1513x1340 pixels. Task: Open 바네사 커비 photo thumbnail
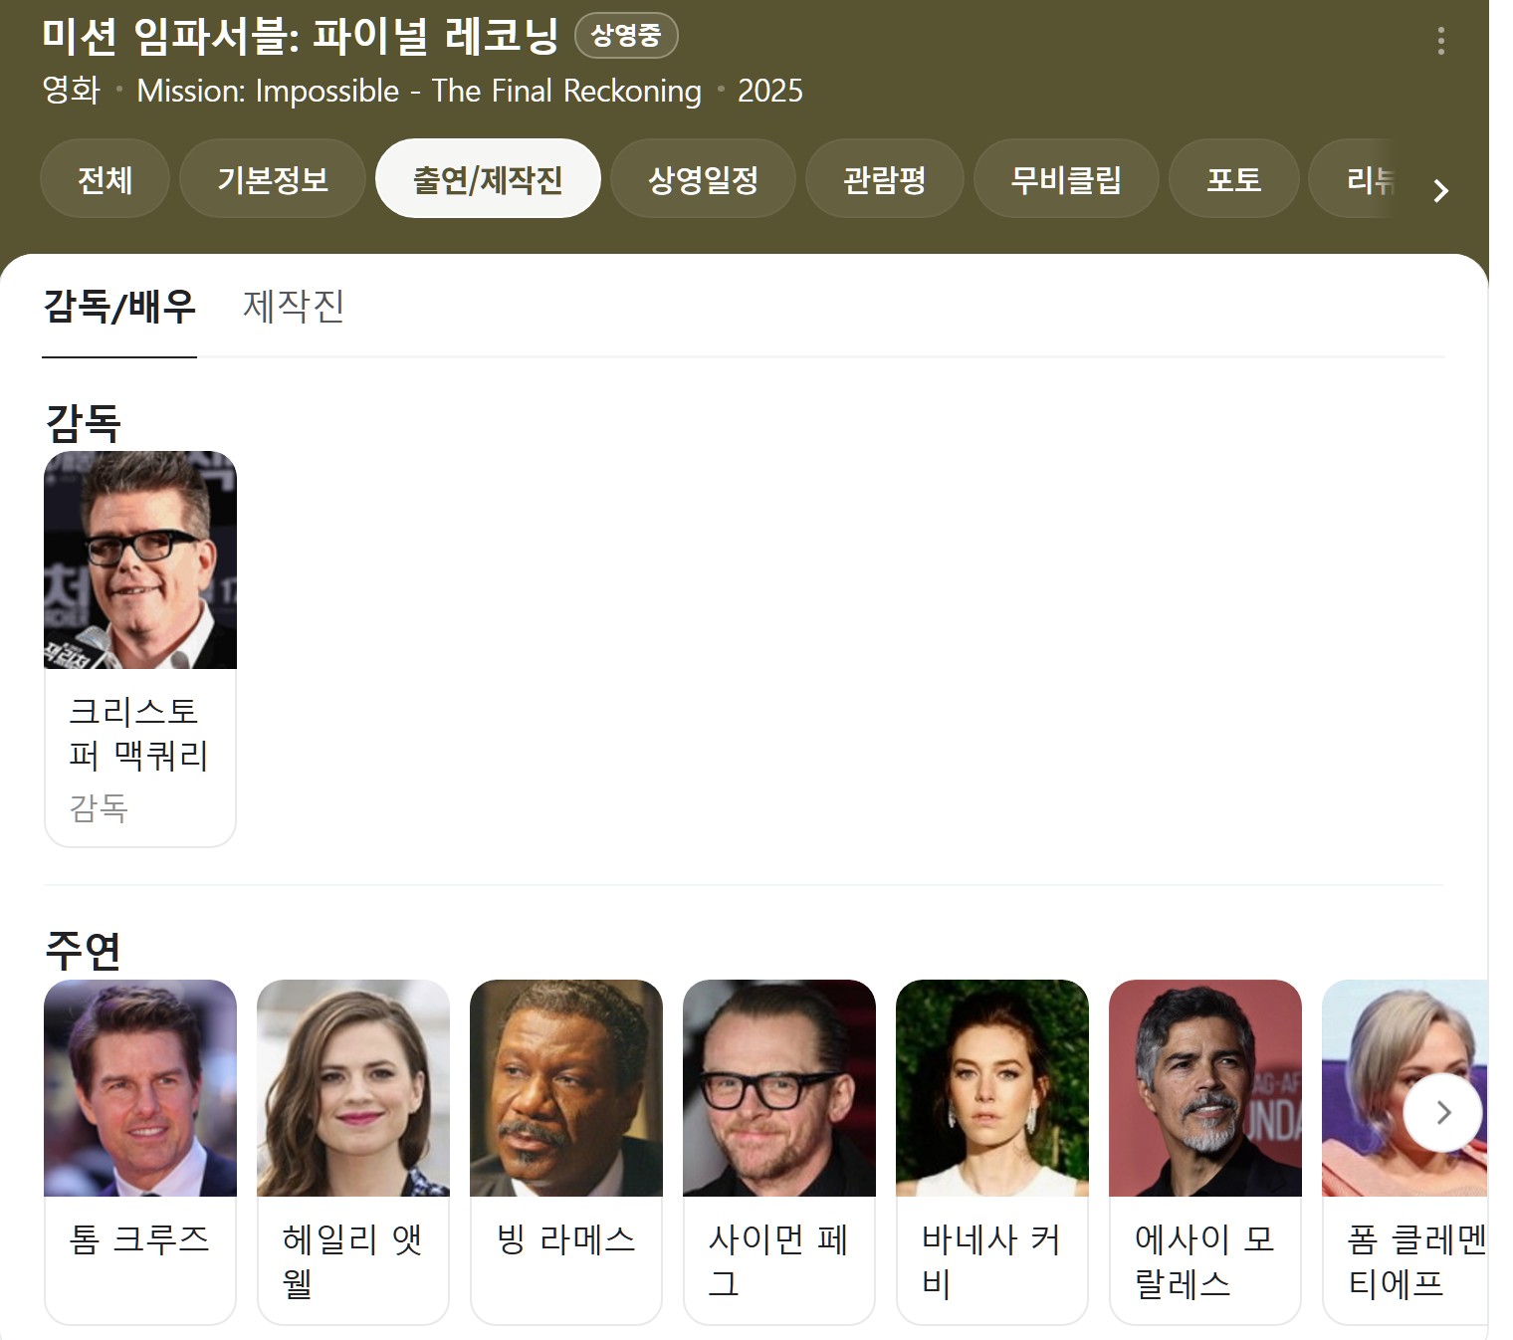992,1088
